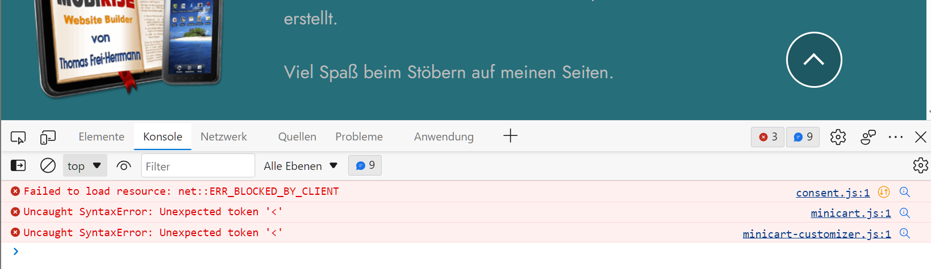This screenshot has width=931, height=269.
Task: Create a live expression with eye icon
Action: pos(123,165)
